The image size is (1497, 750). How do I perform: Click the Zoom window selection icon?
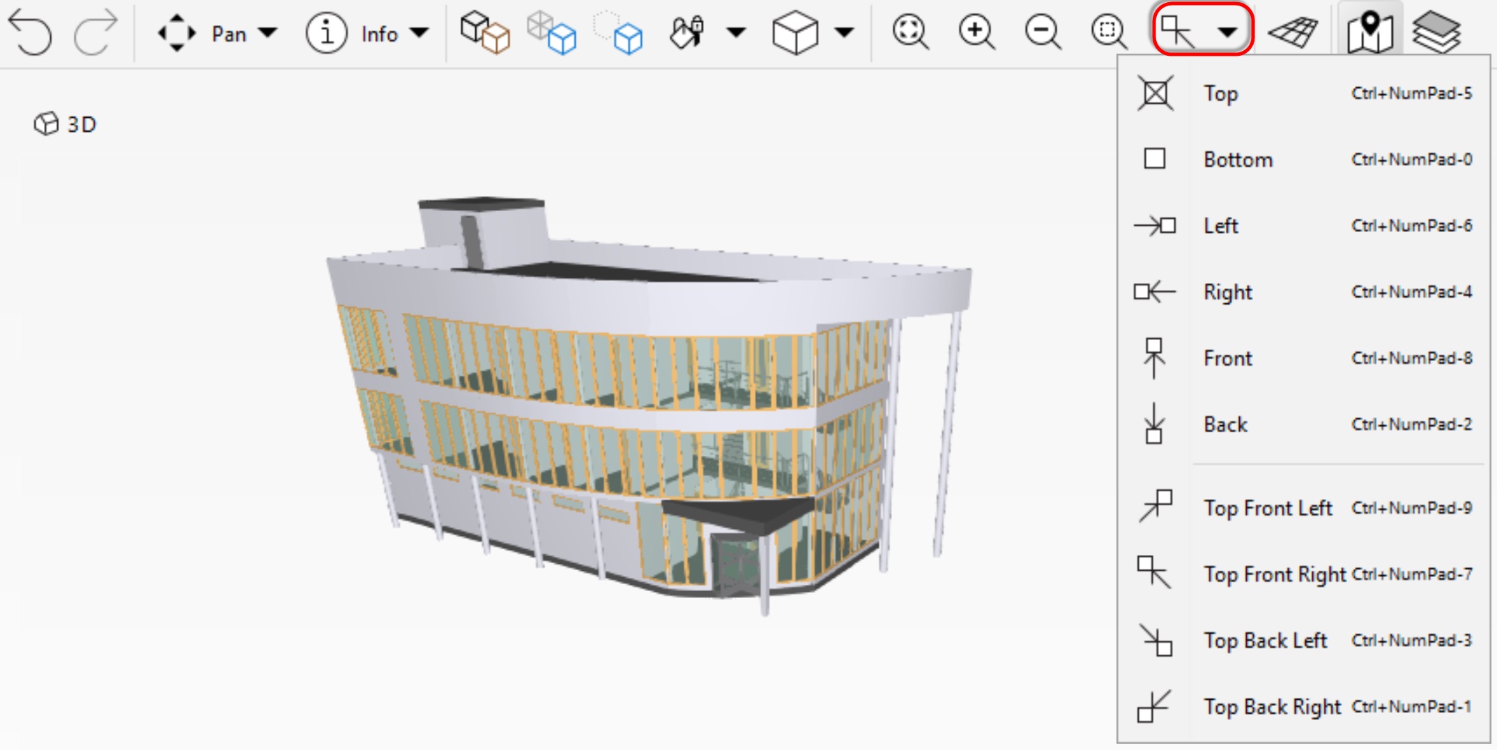click(1108, 31)
